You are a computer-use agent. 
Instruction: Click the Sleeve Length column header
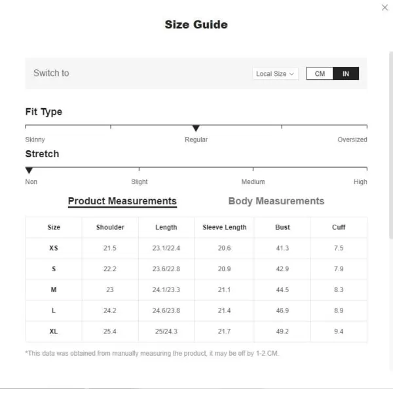tap(224, 227)
